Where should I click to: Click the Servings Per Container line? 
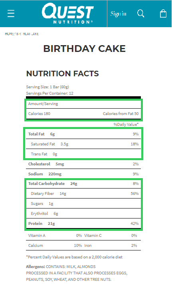coord(49,93)
